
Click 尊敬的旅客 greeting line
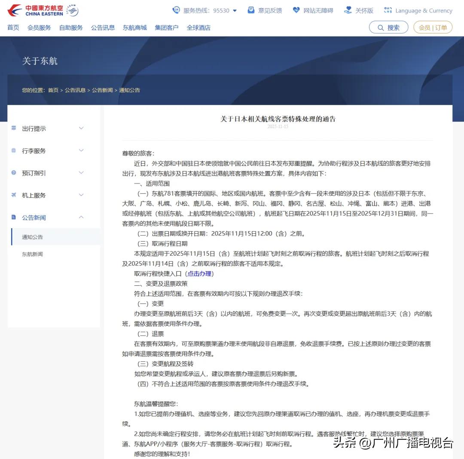tap(138, 153)
